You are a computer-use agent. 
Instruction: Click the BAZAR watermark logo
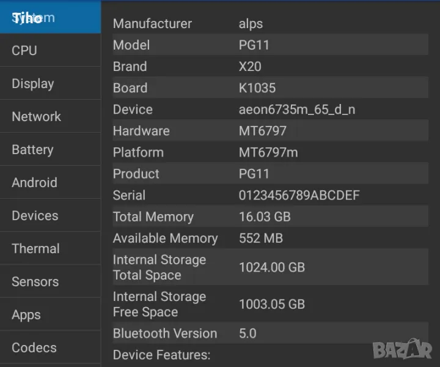[x=403, y=349]
